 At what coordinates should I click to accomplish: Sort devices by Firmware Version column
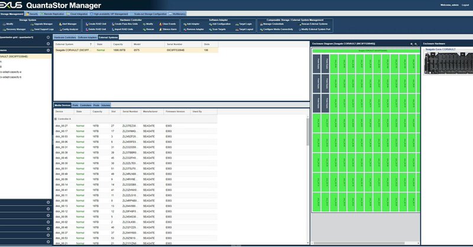176,111
